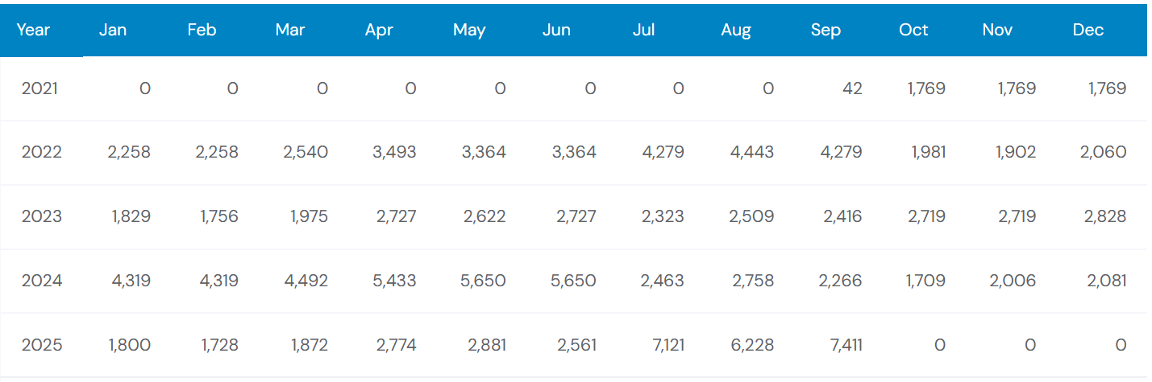
Task: Click the 0 value for May 2021
Action: (500, 88)
